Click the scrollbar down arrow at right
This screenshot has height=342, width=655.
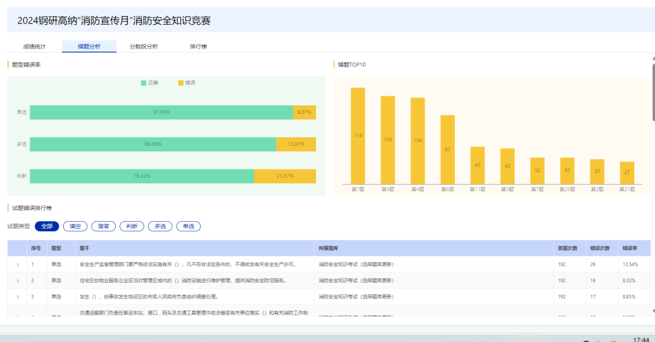[x=653, y=311]
